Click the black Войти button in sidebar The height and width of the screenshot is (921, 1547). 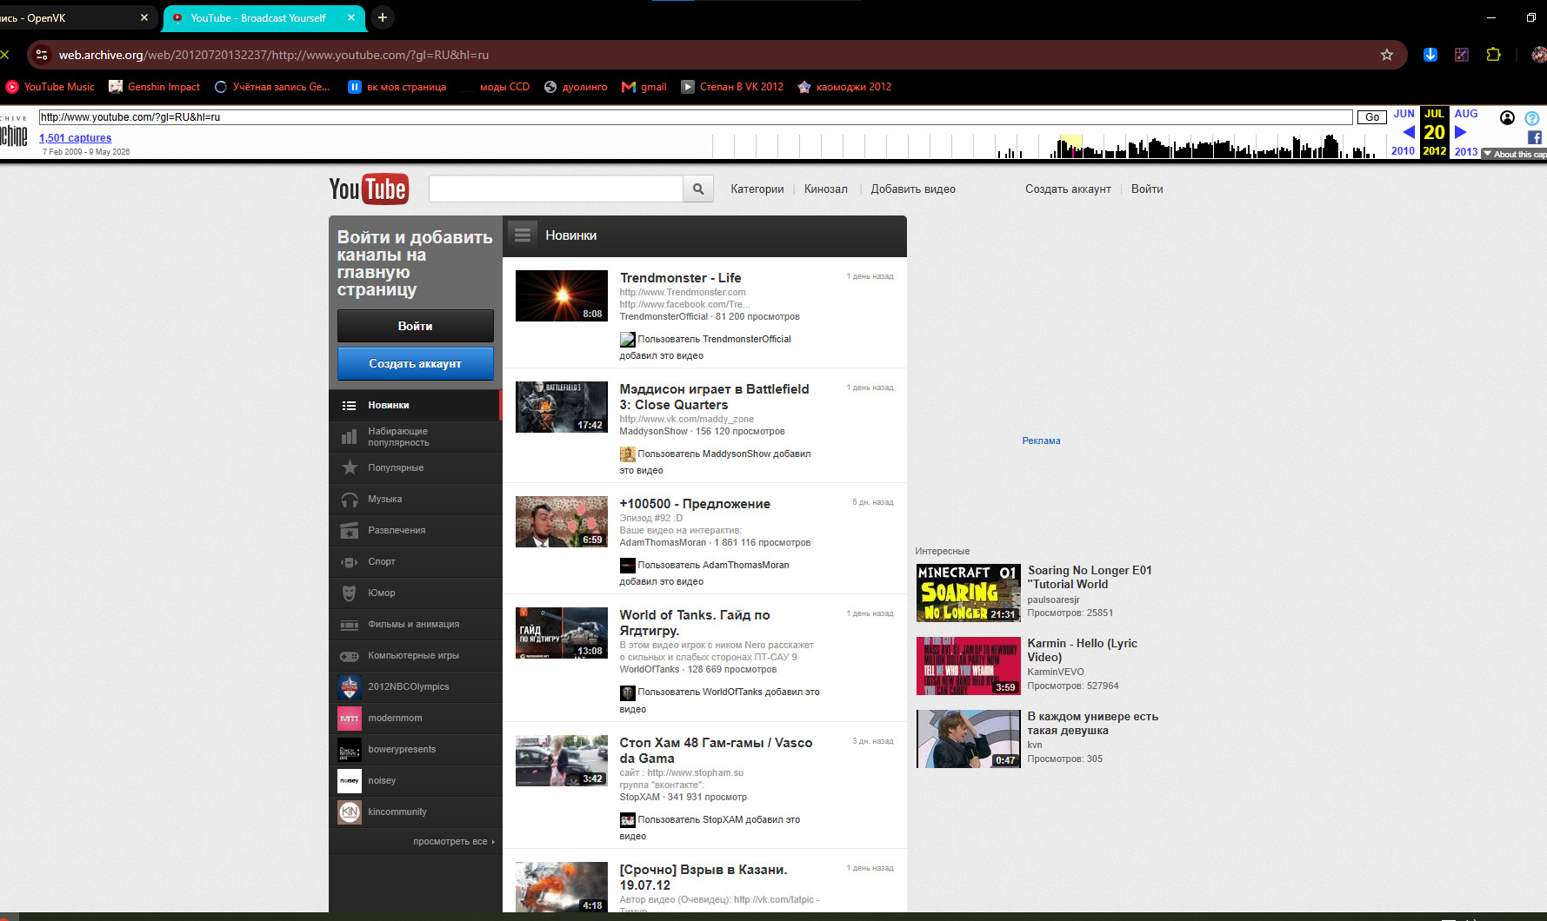pos(416,326)
